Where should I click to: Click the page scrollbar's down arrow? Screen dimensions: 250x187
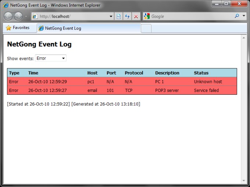pyautogui.click(x=243, y=180)
